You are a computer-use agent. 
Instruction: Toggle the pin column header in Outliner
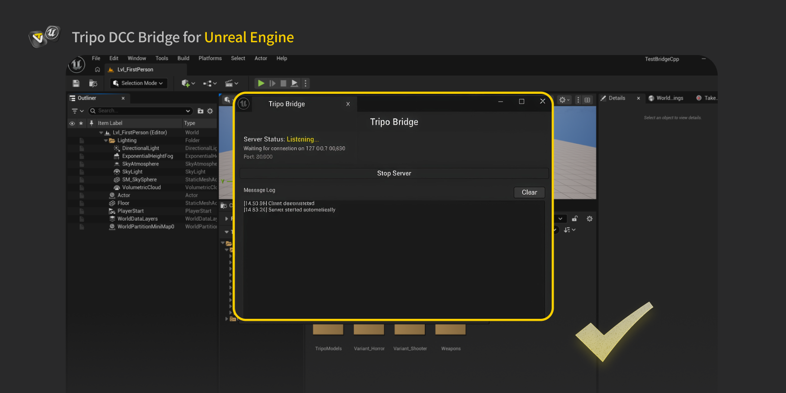[91, 123]
